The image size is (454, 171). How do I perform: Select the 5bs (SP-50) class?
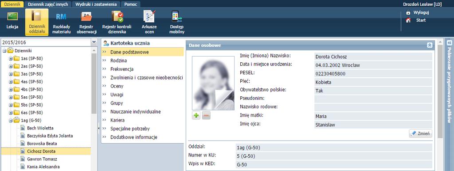coord(32,105)
